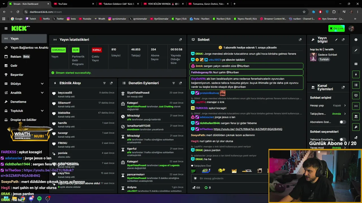Open Yayın Bağlantısı ve Anahtarı in the sidebar
Screen dimensions: 362x203
[x=24, y=48]
